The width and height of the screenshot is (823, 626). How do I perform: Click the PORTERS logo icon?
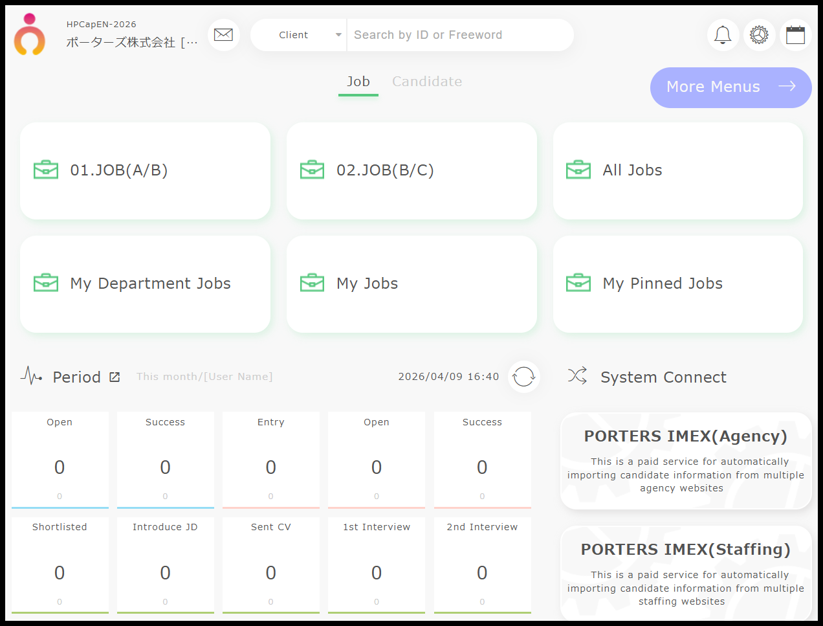point(30,35)
